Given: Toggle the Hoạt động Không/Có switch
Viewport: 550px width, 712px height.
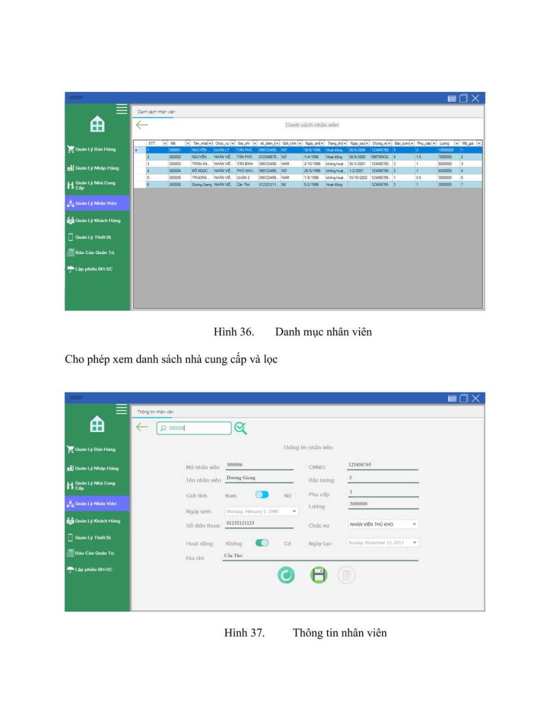Looking at the screenshot, I should [262, 542].
